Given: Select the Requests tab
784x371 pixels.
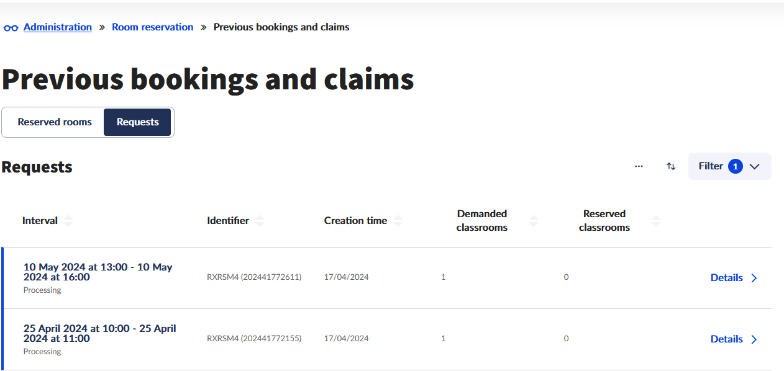Looking at the screenshot, I should coord(137,122).
